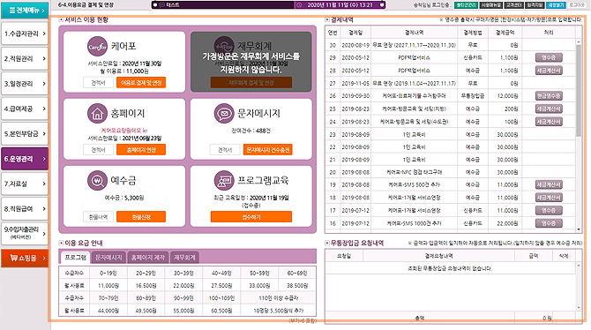
Task: Switch to the 문자메시지 fee tab
Action: coord(108,258)
